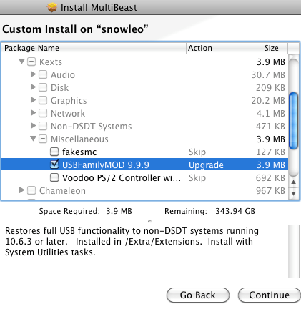This screenshot has height=314, width=301.
Task: Check the Voodoo PS/2 Controller checkbox
Action: click(54, 177)
